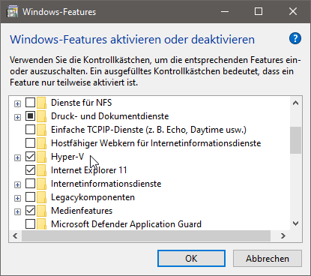This screenshot has width=311, height=276.
Task: Select the Hostfähiger Webkern row text
Action: coord(156,143)
